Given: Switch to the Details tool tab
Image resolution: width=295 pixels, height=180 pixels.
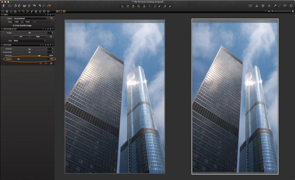Looking at the screenshot, I should [28, 11].
